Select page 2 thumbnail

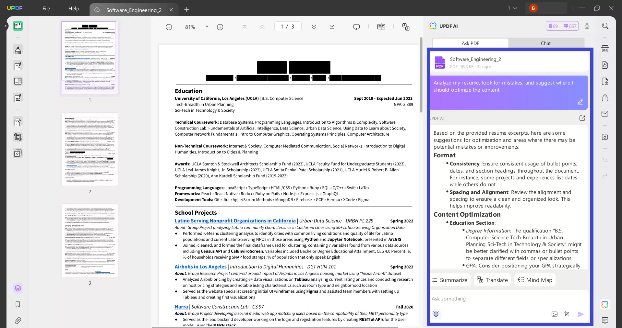[90, 149]
